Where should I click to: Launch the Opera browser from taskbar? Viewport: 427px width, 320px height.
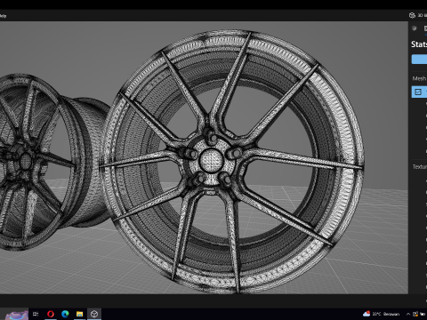click(51, 314)
